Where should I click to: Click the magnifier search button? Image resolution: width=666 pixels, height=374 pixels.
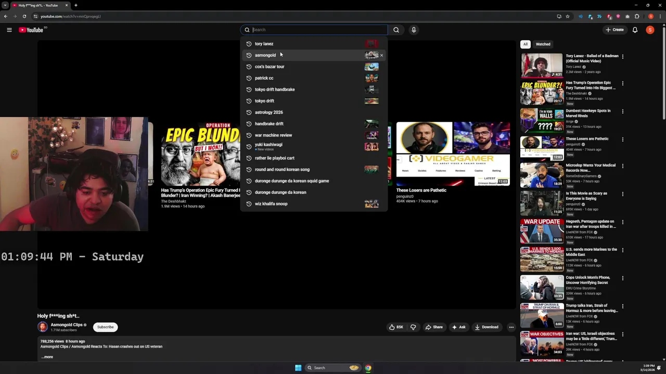[x=396, y=30]
